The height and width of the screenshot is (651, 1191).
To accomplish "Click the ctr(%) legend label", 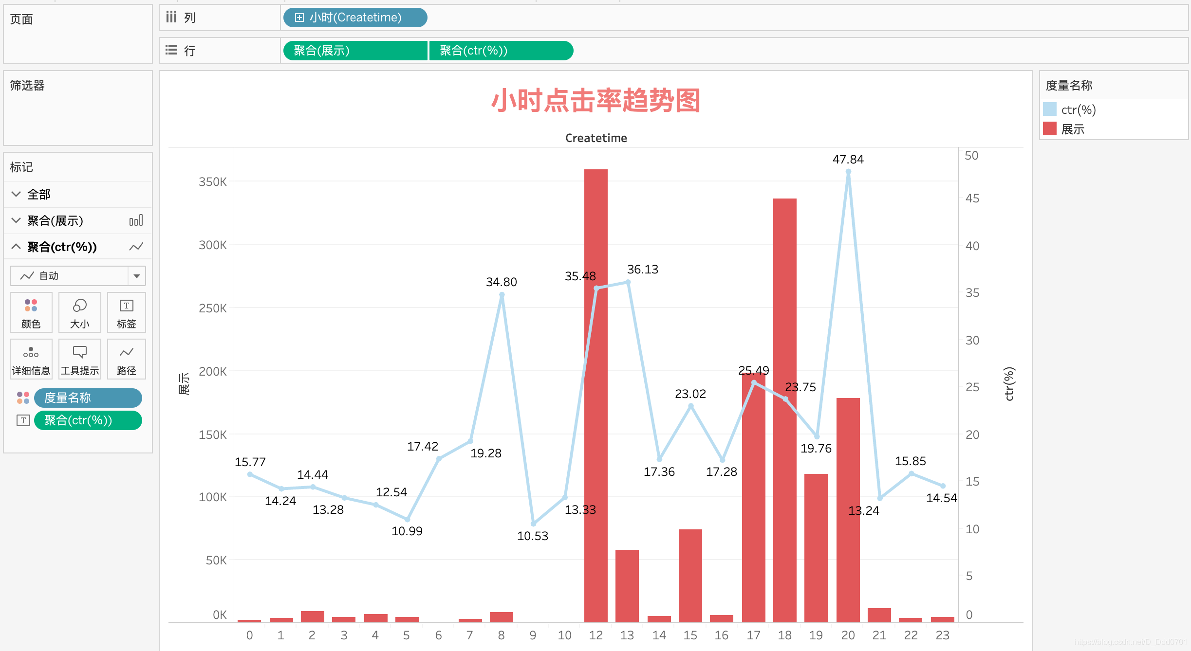I will [1079, 110].
